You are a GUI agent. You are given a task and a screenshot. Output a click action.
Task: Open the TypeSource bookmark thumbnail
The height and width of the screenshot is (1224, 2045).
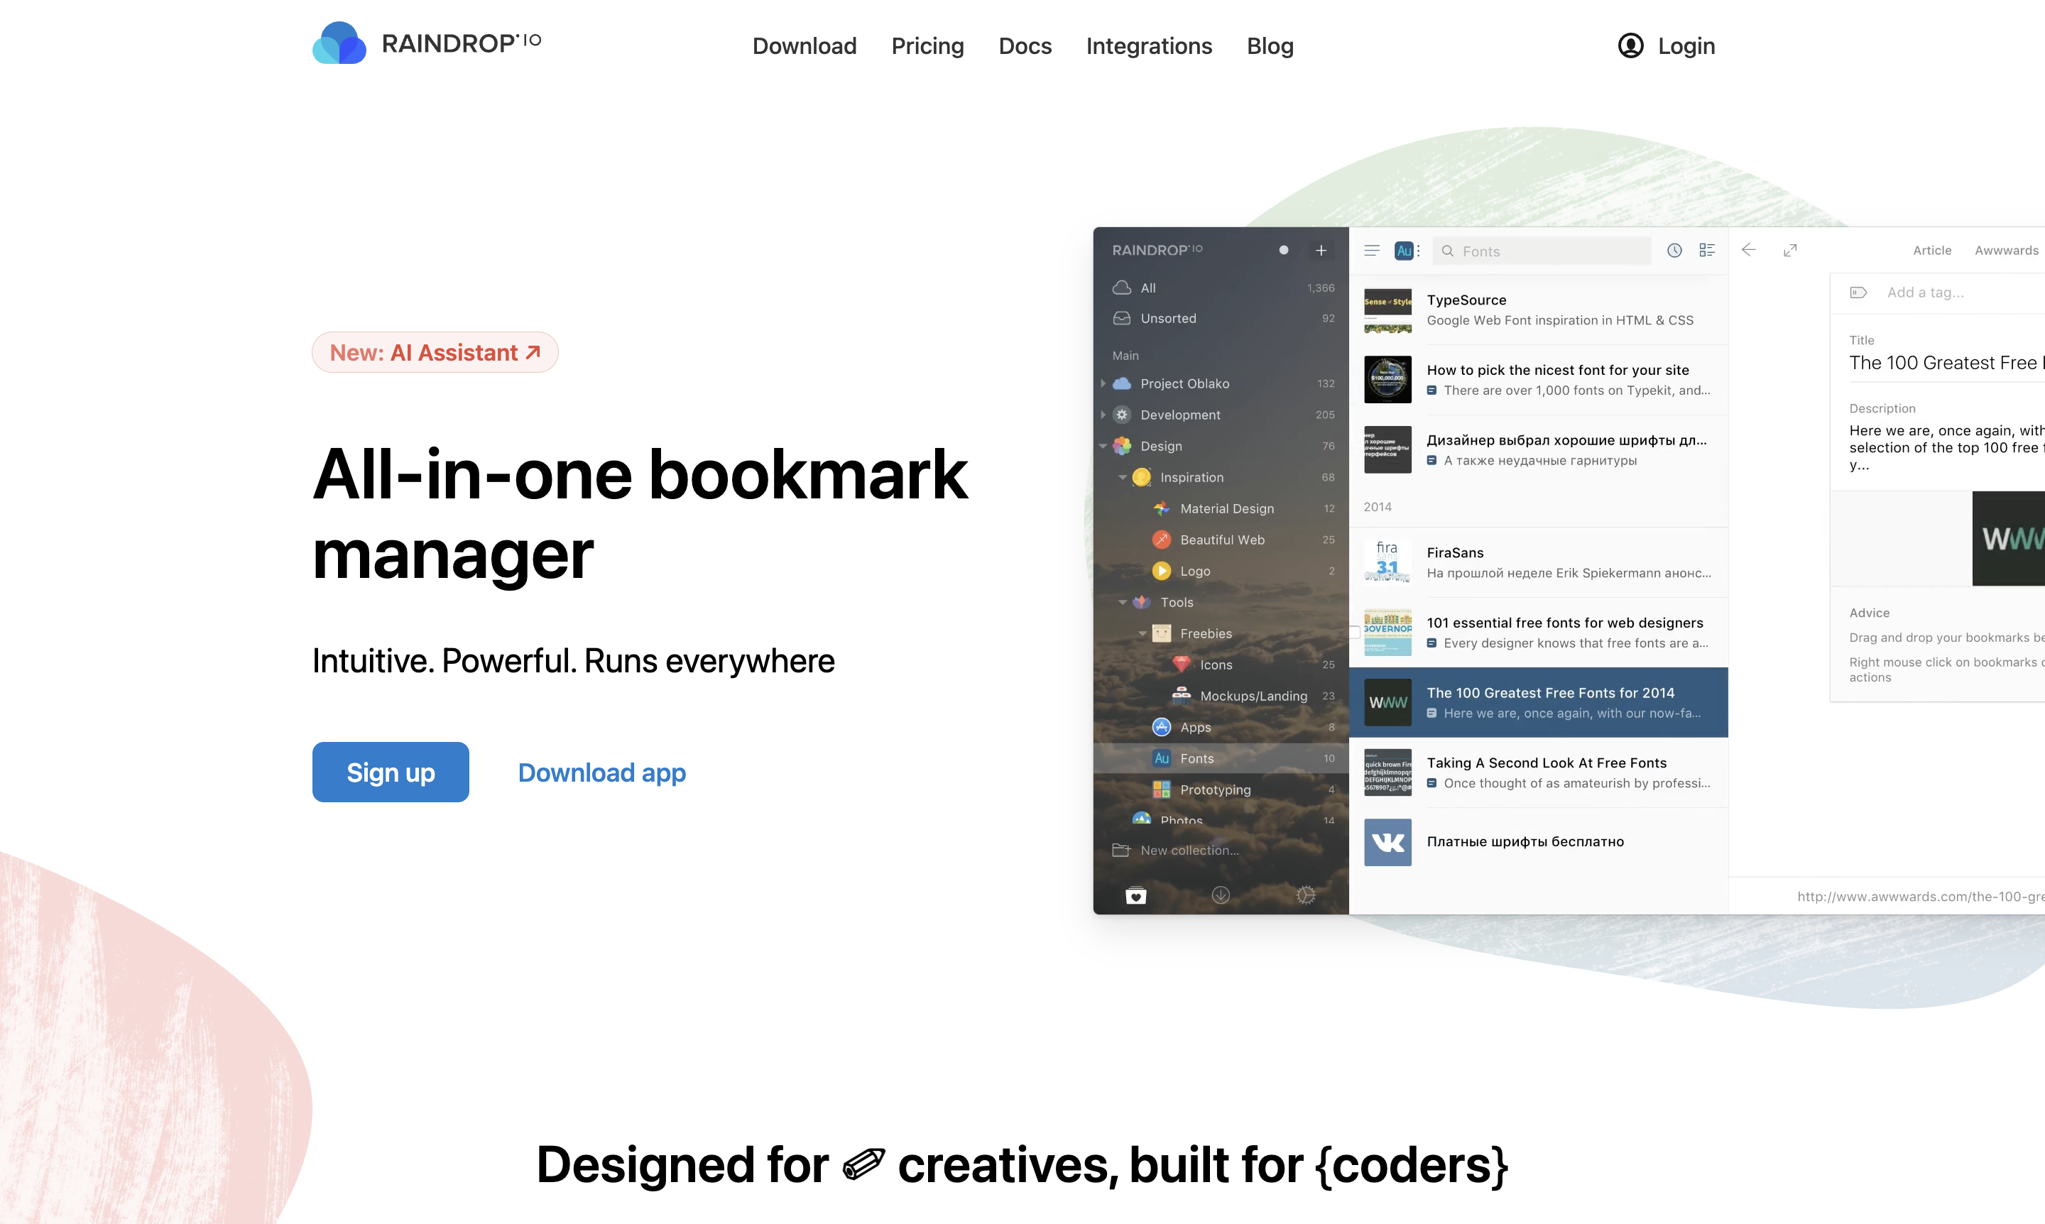tap(1387, 310)
